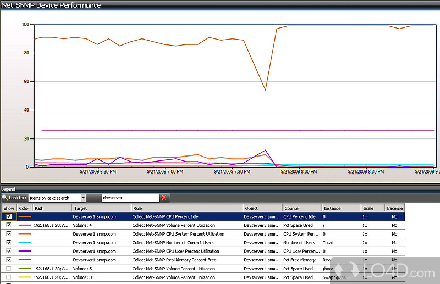440x284 pixels.
Task: Uncheck Show for CPU Percent Idle row
Action: (x=8, y=217)
